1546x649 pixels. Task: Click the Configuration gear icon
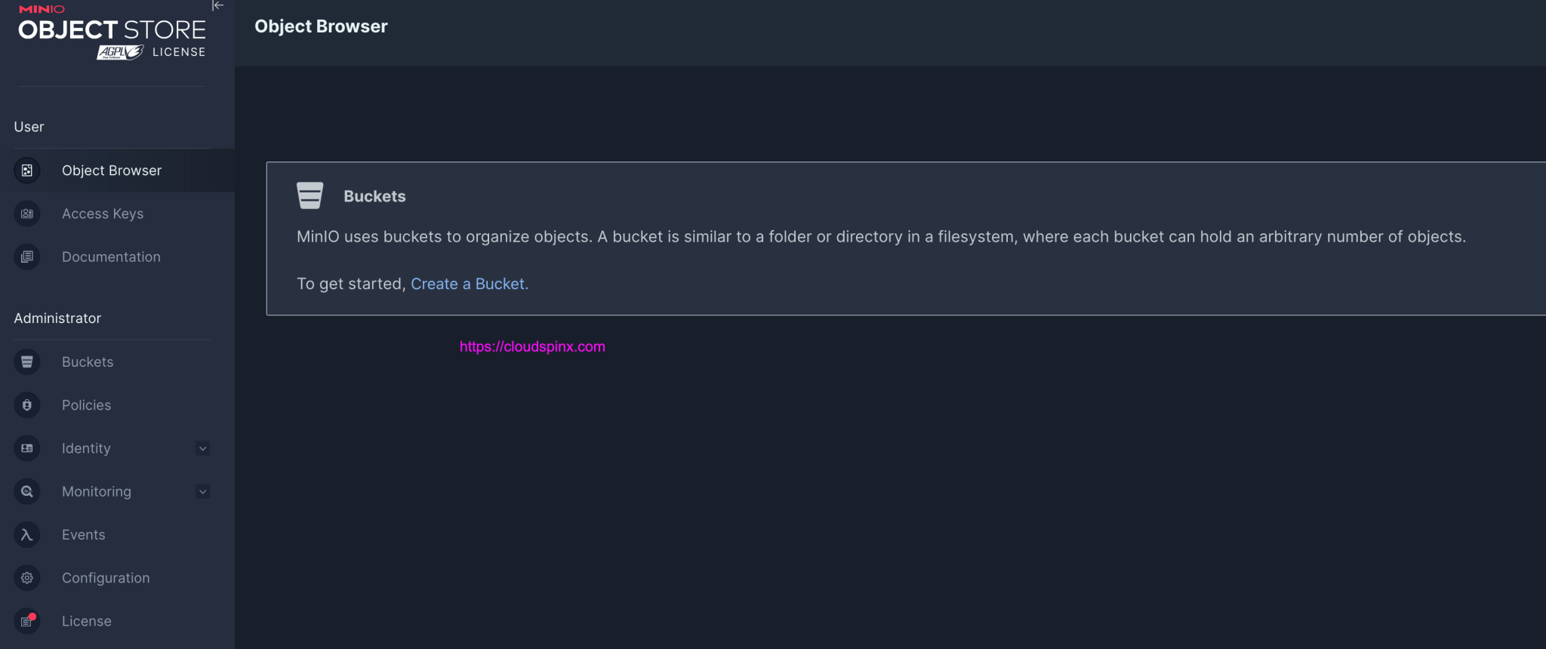coord(27,578)
